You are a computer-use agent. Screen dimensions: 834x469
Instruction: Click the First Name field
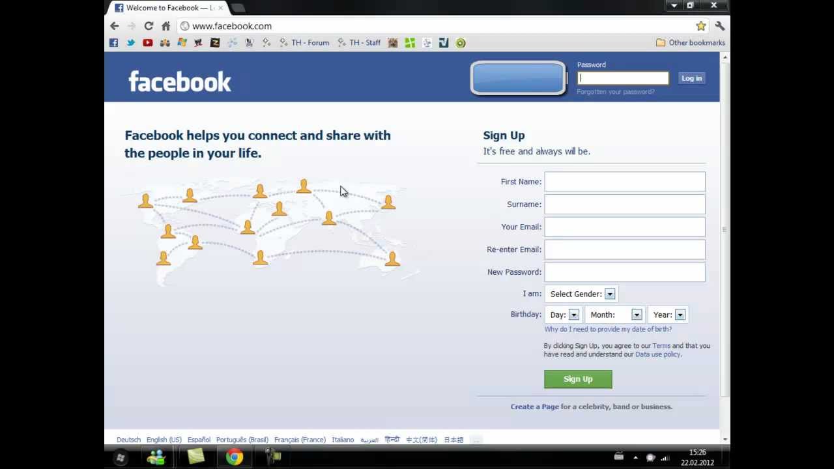click(x=625, y=182)
